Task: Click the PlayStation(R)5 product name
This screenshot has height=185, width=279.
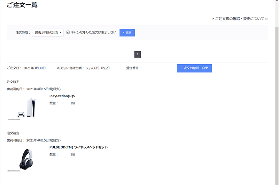Action: pos(62,96)
